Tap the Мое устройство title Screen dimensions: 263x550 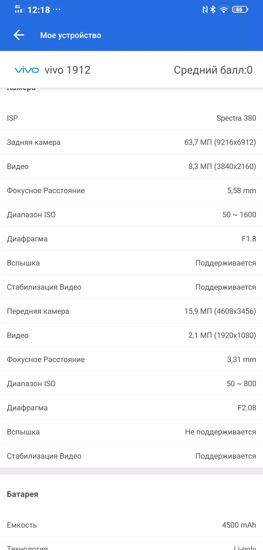[x=71, y=35]
